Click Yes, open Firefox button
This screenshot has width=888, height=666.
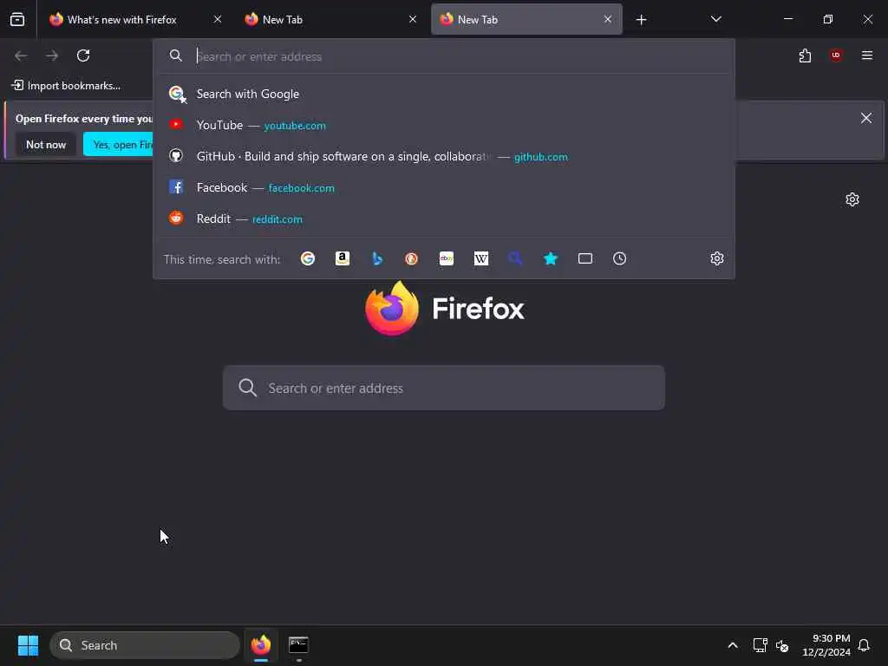(x=118, y=145)
